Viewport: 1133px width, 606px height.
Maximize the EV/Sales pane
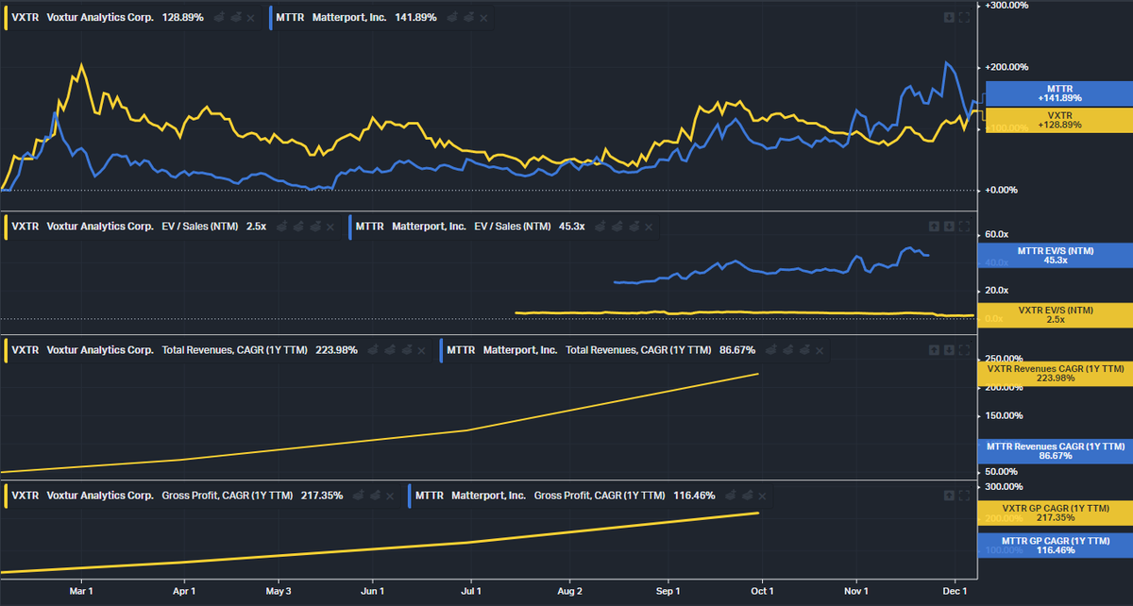(964, 227)
